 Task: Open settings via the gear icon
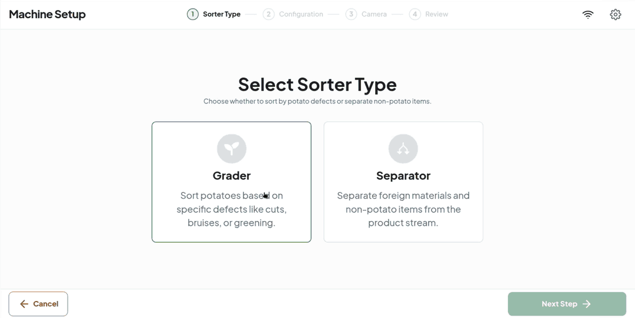[615, 15]
